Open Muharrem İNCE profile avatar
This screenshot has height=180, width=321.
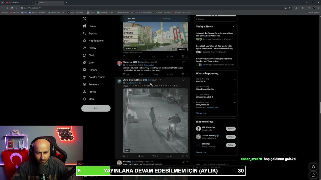pyautogui.click(x=119, y=63)
